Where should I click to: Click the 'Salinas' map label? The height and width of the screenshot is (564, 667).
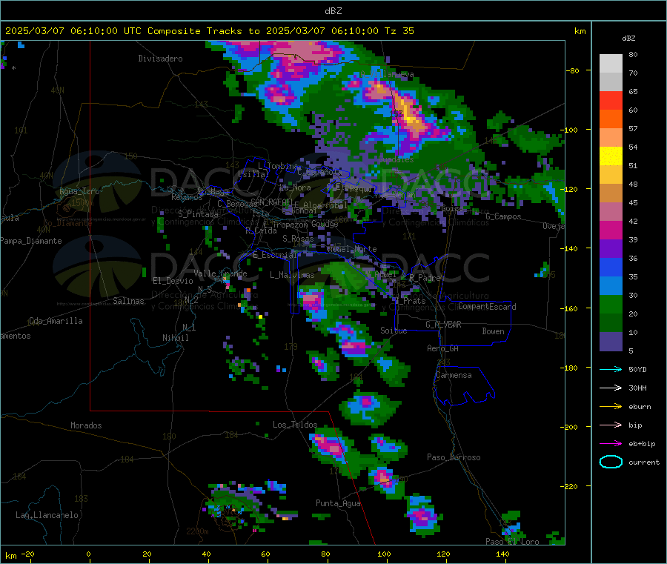[x=128, y=301]
